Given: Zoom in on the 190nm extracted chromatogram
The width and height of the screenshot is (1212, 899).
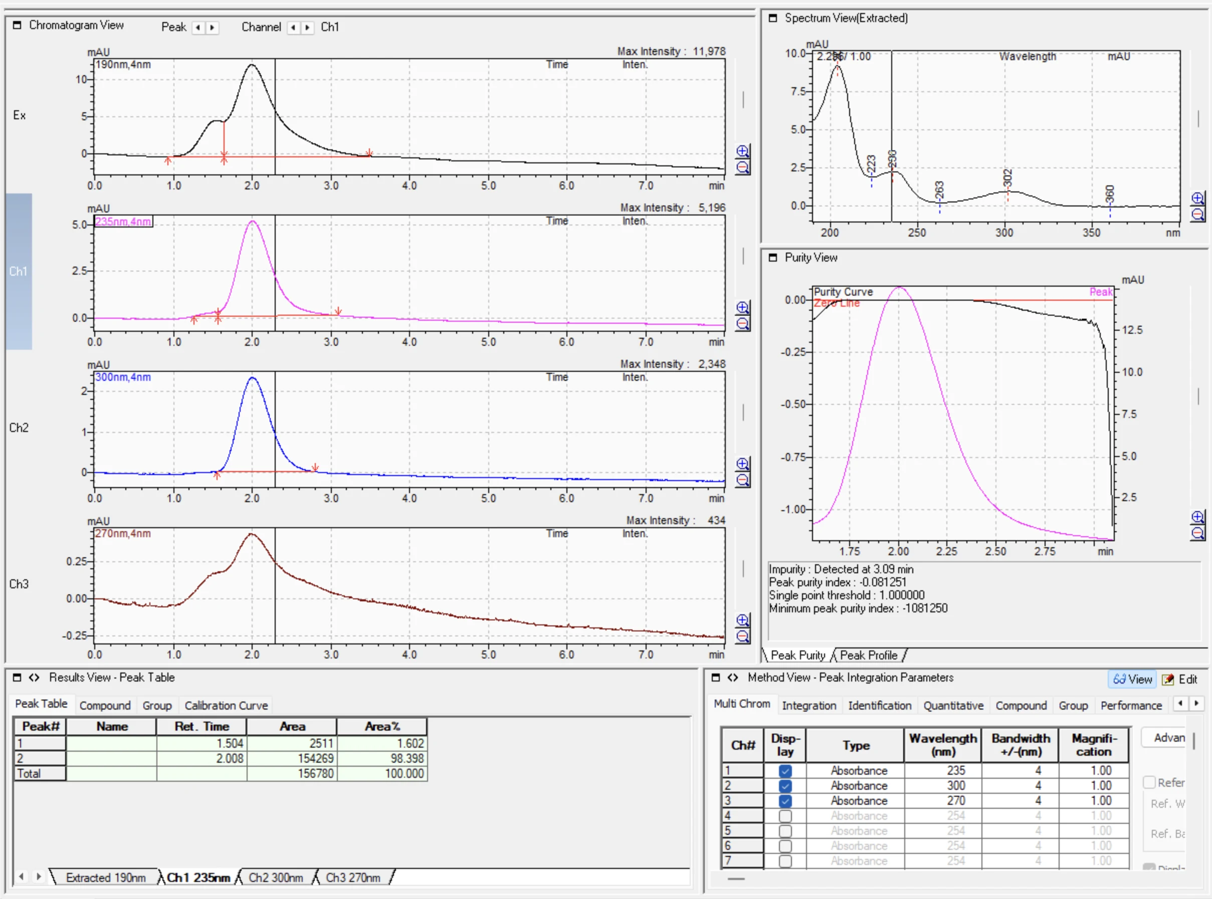Looking at the screenshot, I should click(x=742, y=151).
